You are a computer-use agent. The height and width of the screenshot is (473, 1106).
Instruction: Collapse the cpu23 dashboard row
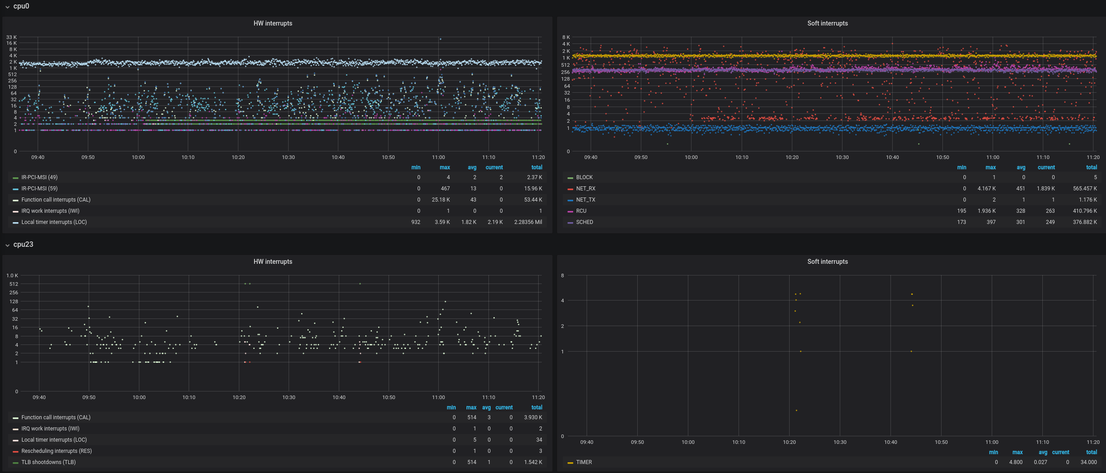[23, 245]
